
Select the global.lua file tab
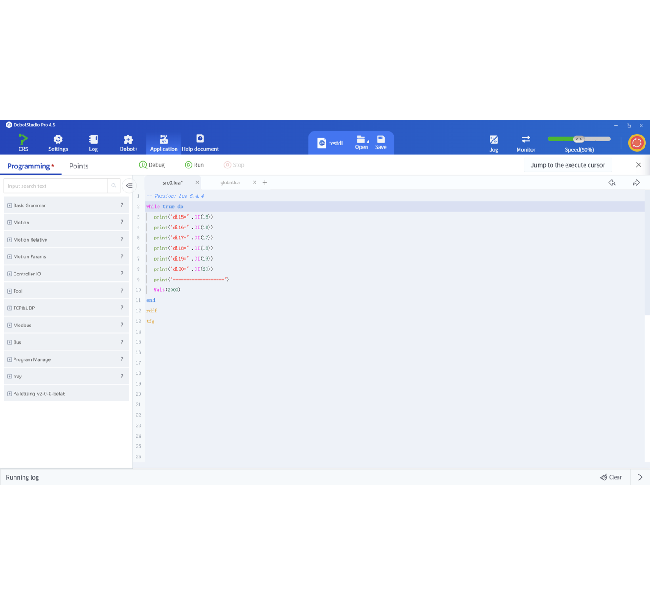coord(230,182)
